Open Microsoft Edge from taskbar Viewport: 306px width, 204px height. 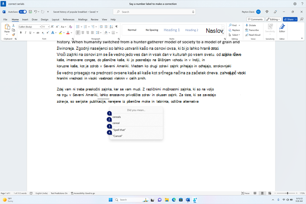coord(174,200)
